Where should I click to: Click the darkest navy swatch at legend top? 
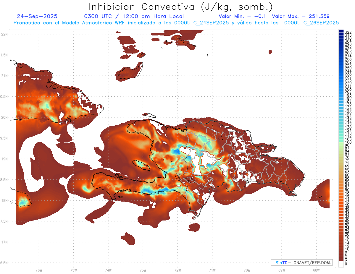(x=341, y=31)
